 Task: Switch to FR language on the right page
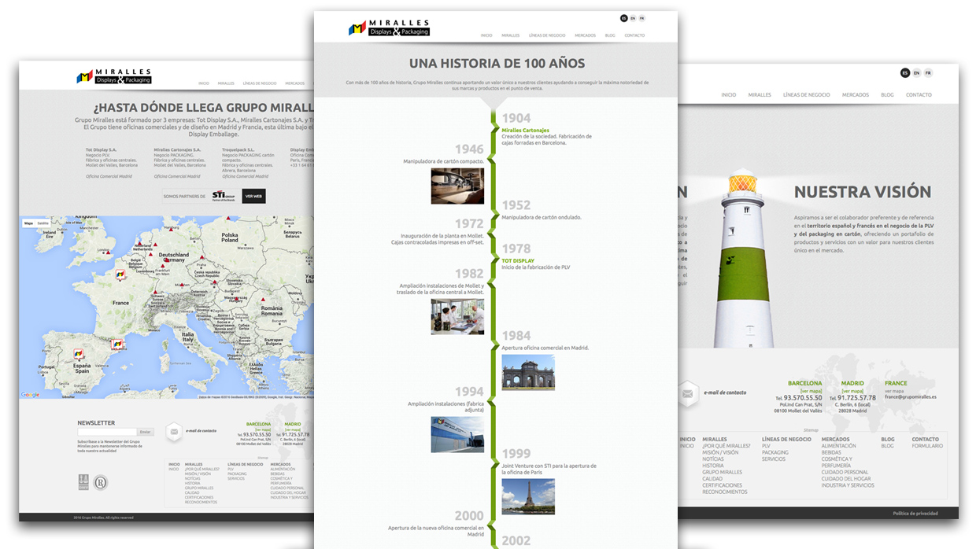(x=928, y=73)
